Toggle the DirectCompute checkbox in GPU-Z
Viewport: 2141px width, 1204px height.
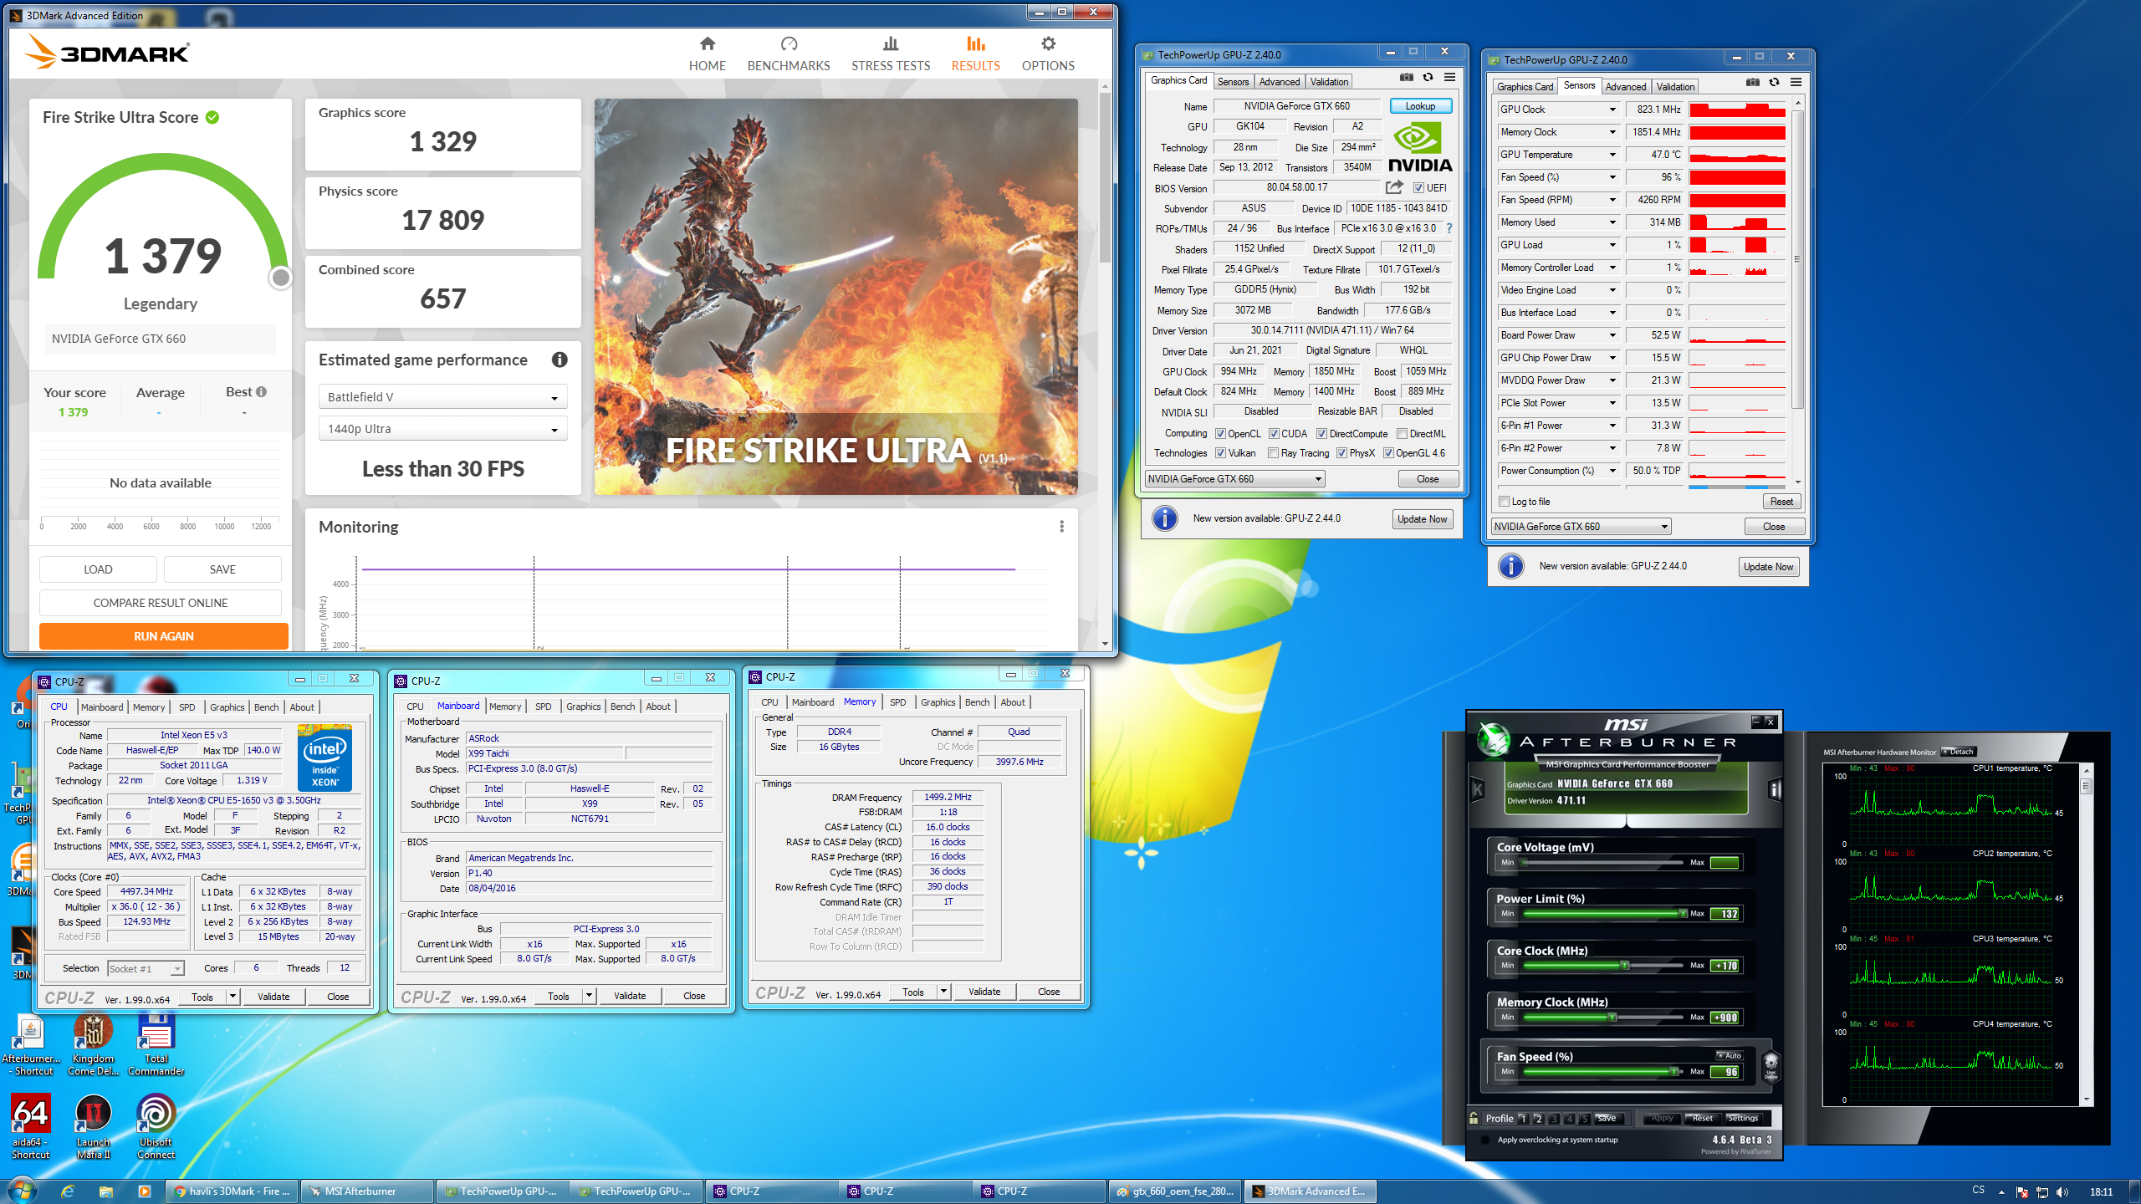(x=1322, y=434)
